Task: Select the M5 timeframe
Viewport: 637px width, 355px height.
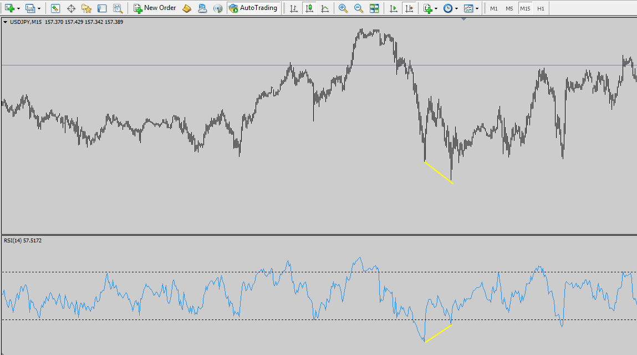Action: click(x=509, y=9)
